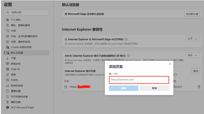
Task: Select 默认浏览器 in sidebar
Action: [x=27, y=53]
